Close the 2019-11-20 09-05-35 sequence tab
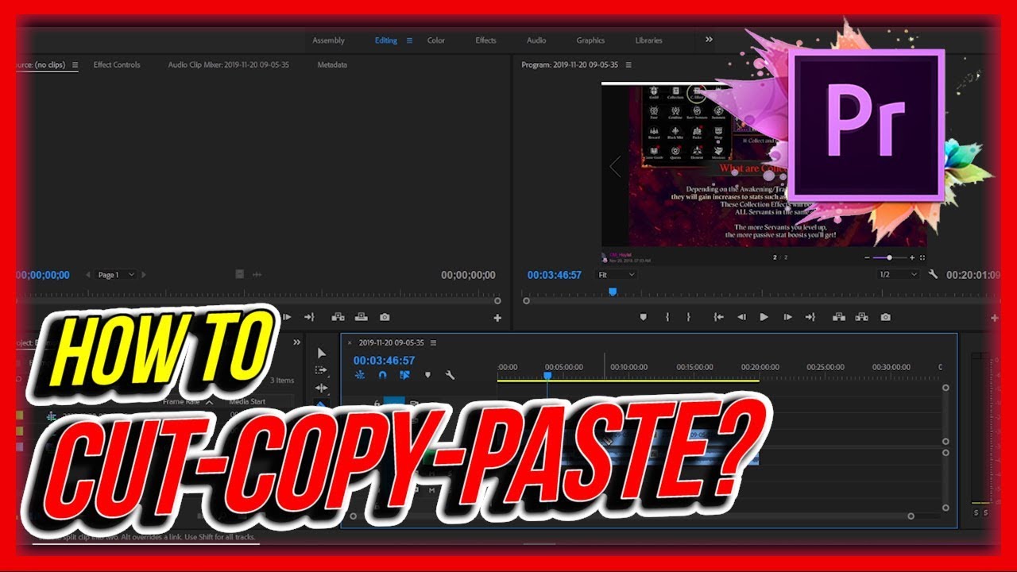This screenshot has height=572, width=1017. [x=350, y=342]
